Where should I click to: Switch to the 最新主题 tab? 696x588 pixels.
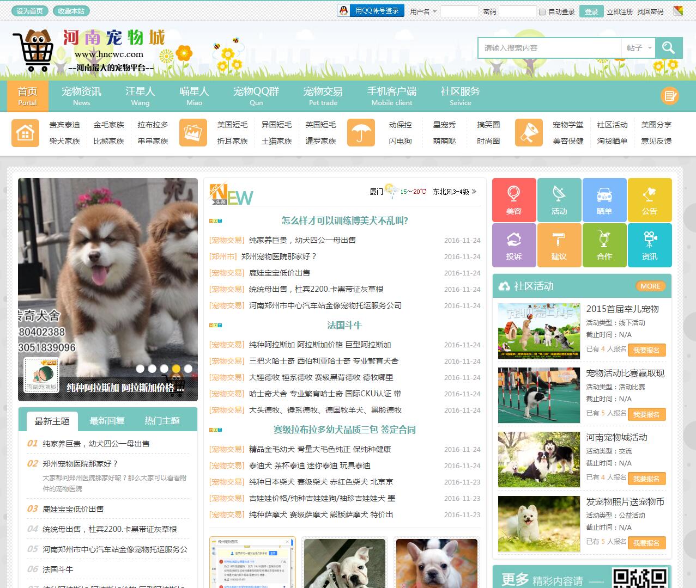[52, 421]
